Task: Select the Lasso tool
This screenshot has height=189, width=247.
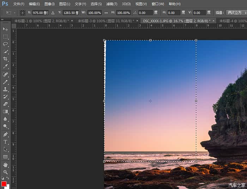Action: (5, 44)
